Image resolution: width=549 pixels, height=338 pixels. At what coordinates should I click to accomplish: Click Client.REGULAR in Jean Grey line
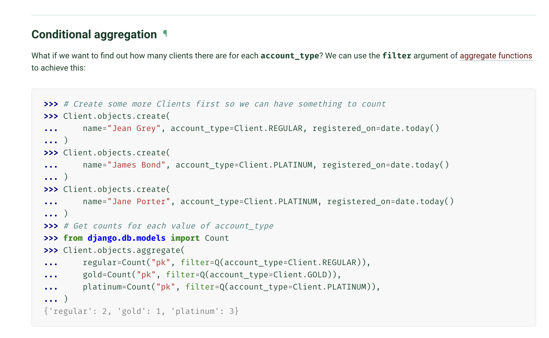click(x=268, y=128)
